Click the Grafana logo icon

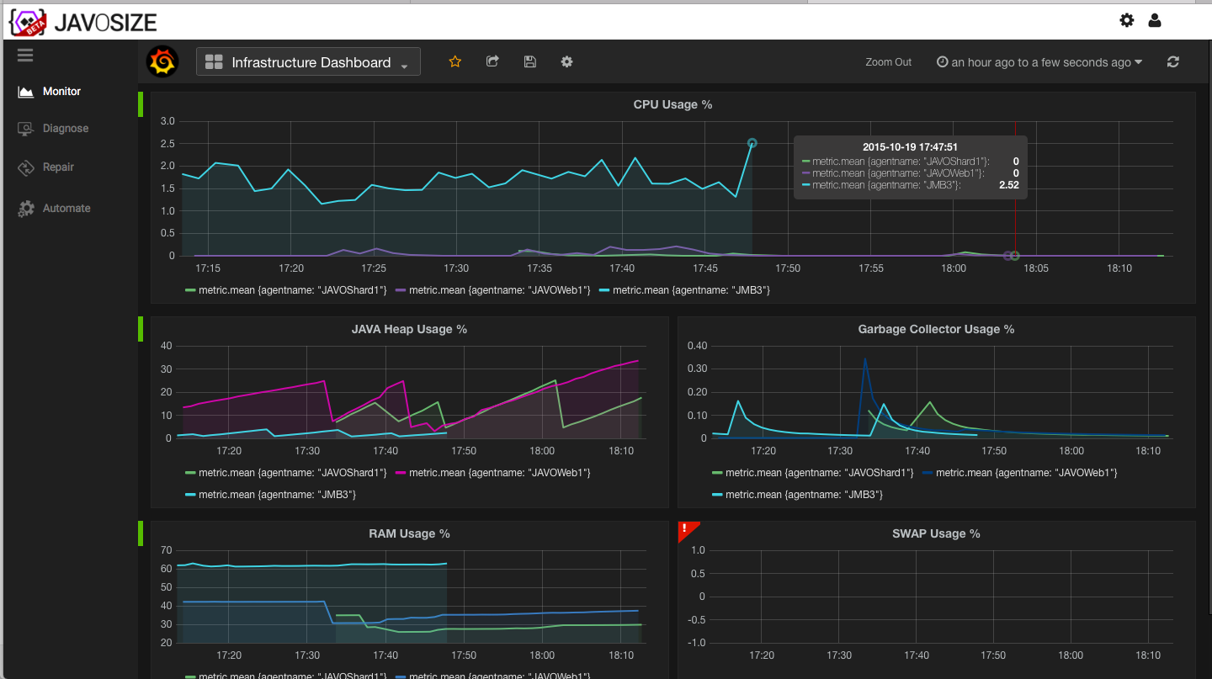point(162,61)
